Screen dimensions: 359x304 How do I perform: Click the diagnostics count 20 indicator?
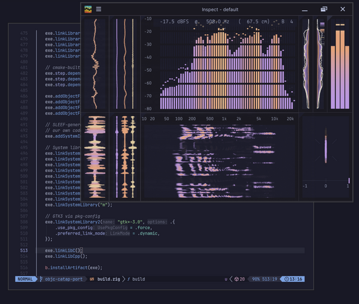(239, 279)
